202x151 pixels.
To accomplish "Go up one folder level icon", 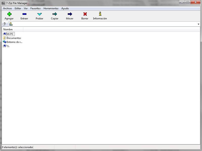I will 4,24.
